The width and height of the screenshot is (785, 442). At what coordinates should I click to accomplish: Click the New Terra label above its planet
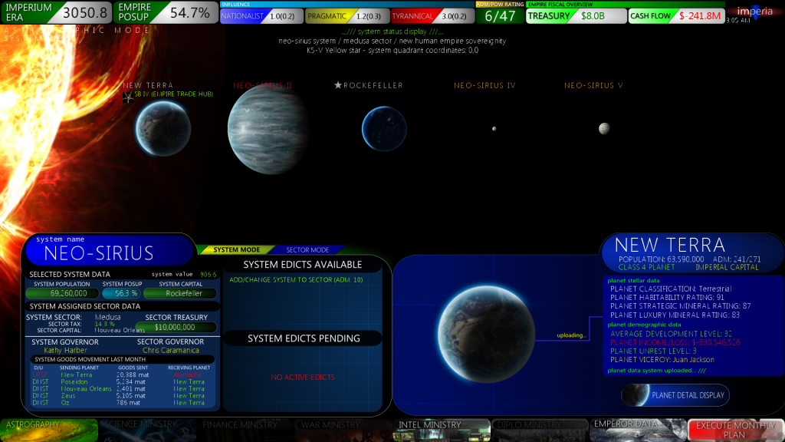(148, 85)
